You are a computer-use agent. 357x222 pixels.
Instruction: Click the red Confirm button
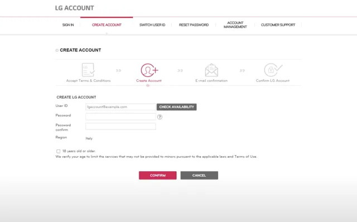157,175
